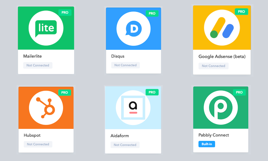Click the PRO badge on Pabbly Connect card

click(239, 93)
